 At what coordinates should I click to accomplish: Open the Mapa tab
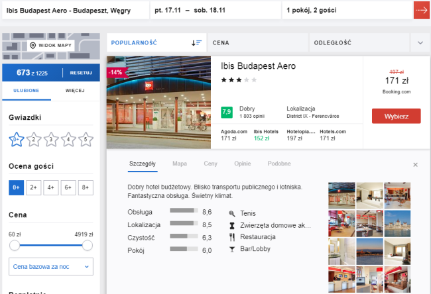pos(179,163)
